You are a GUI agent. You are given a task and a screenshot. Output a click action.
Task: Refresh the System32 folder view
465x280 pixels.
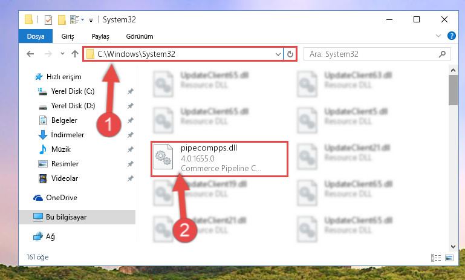click(x=290, y=54)
